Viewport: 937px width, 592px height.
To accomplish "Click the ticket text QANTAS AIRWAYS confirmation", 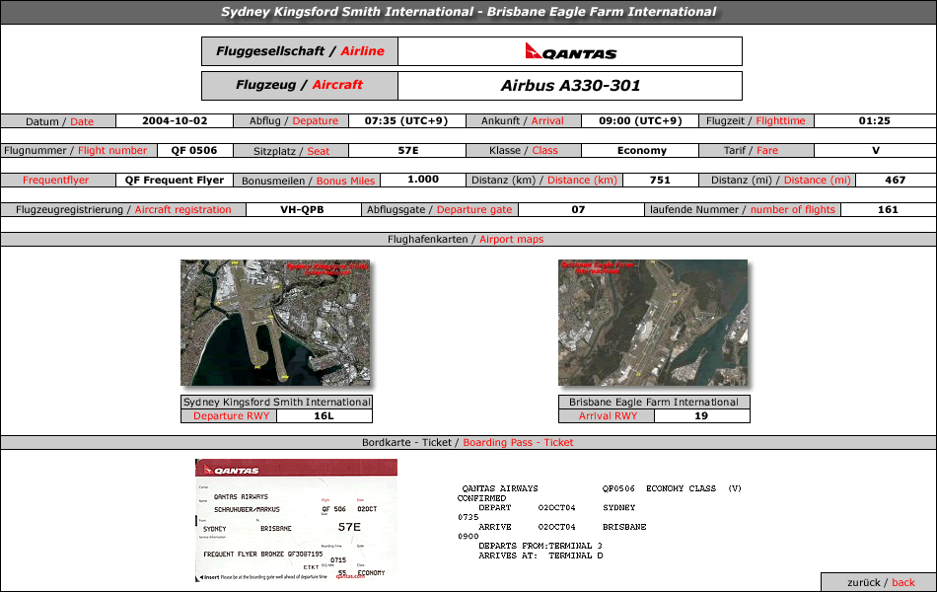I will [600, 522].
